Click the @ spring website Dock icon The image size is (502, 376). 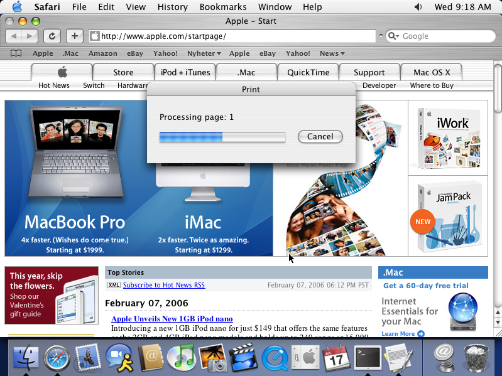point(444,357)
